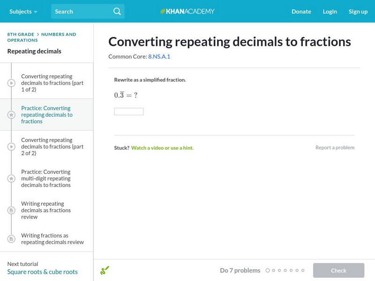Screen dimensions: 375x281
Task: Click the 8th Grade breadcrumb link
Action: 22,34
